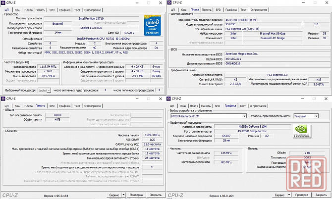Screen dimensions: 332x199
Task: Open the Графика tab in the Память window
Action: [65, 106]
